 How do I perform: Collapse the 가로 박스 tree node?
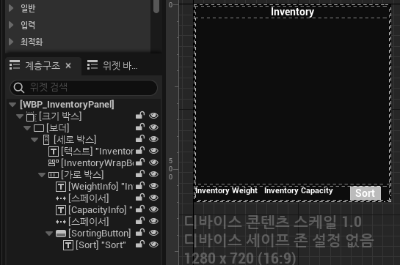click(42, 175)
